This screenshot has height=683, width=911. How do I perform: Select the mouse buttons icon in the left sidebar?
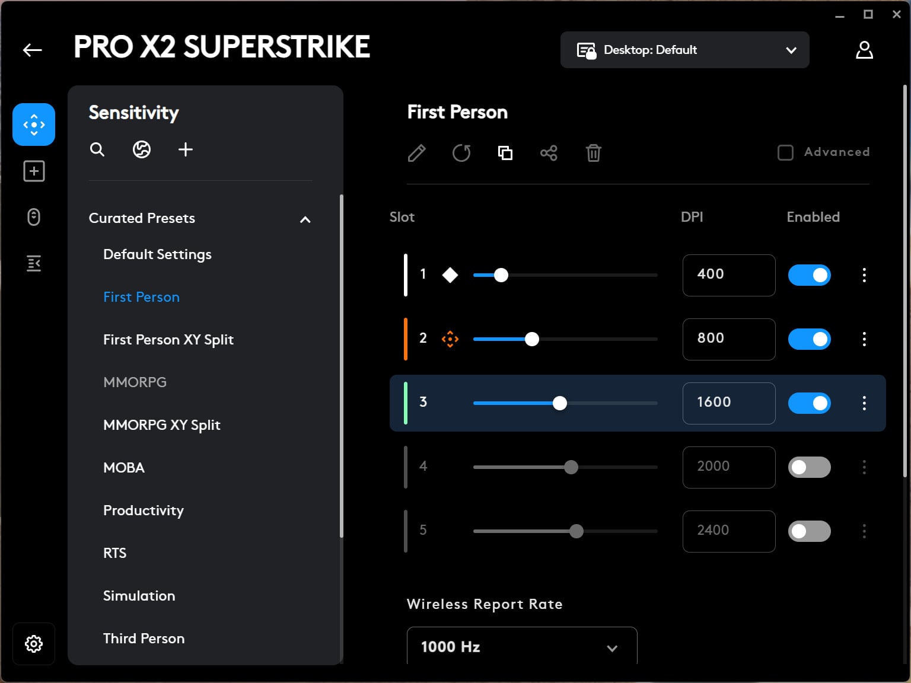(x=34, y=217)
